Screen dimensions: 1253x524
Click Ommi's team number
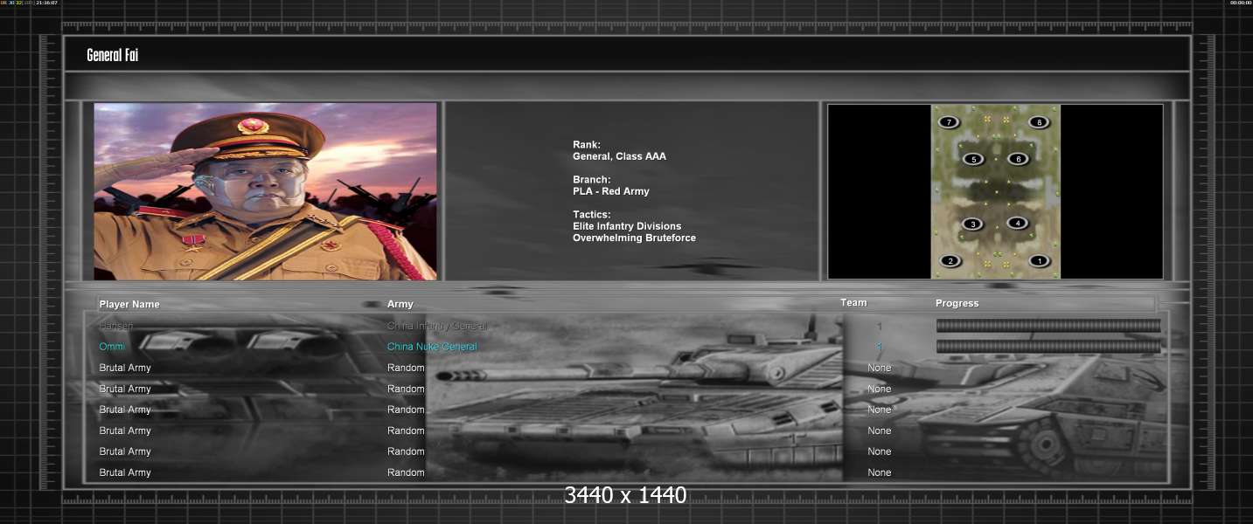coord(880,347)
